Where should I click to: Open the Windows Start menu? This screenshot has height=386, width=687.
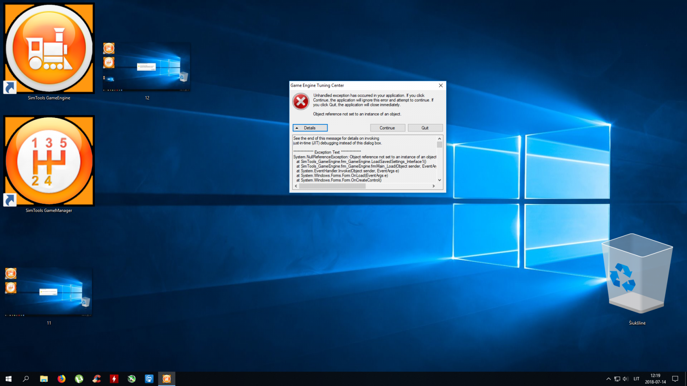[x=9, y=379]
